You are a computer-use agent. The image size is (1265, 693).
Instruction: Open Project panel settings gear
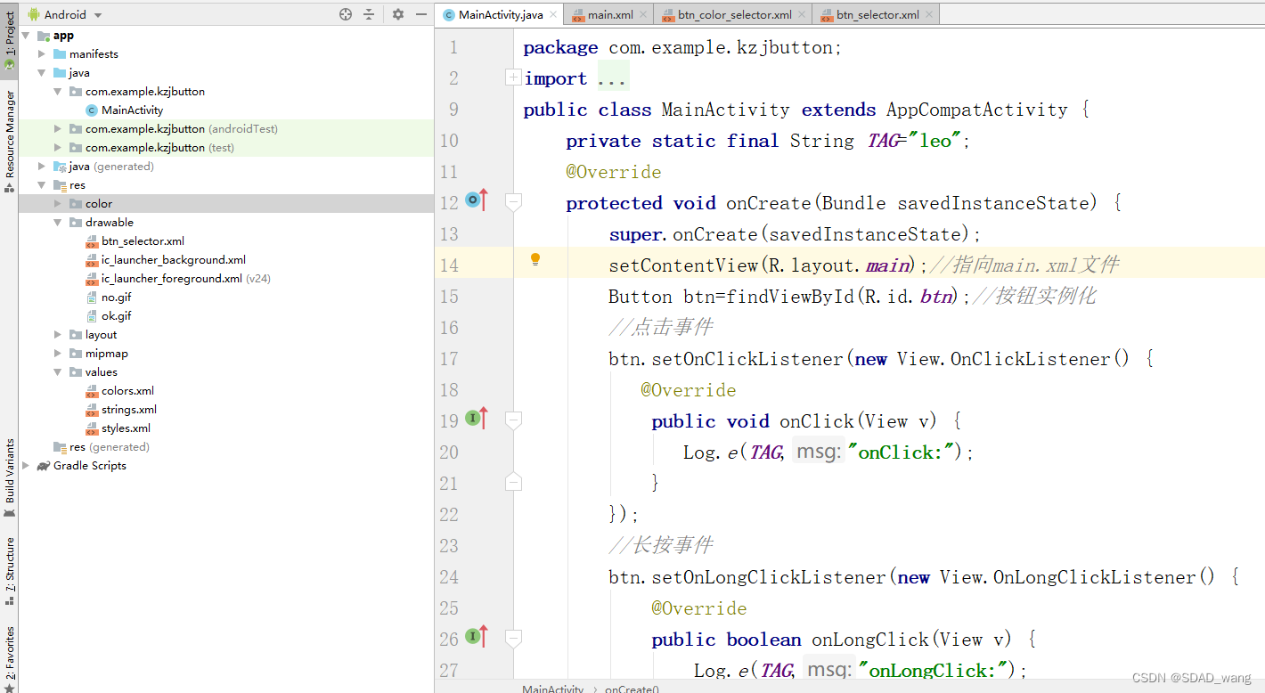[398, 14]
